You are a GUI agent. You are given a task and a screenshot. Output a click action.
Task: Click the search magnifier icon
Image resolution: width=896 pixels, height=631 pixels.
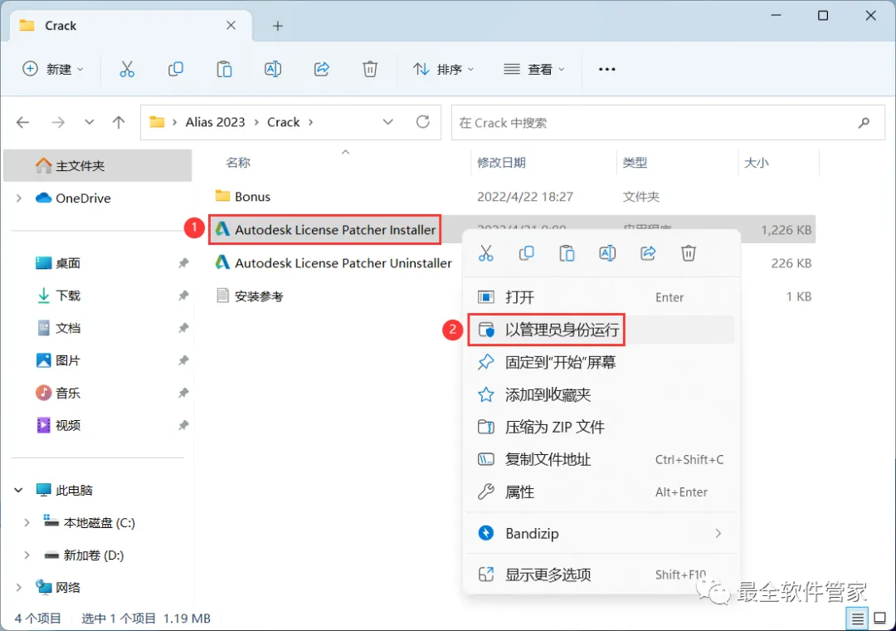coord(864,122)
